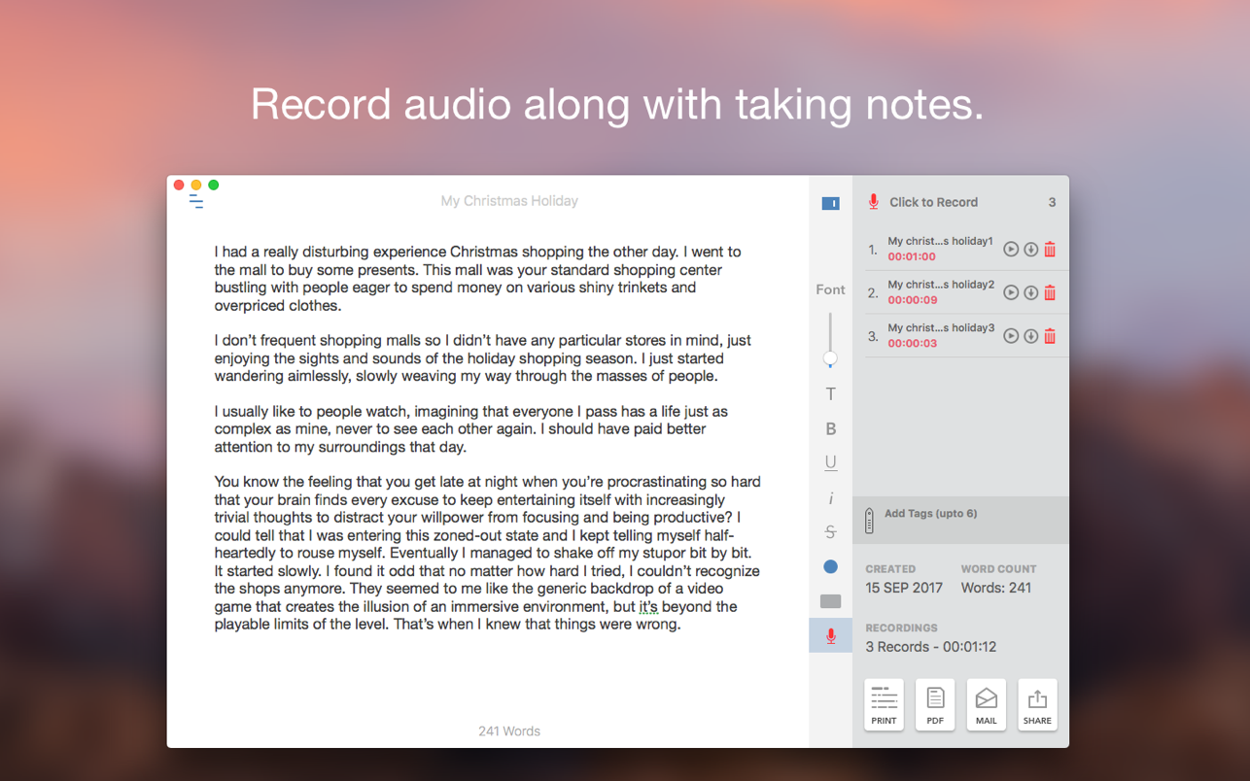
Task: Toggle underline formatting
Action: coord(830,463)
